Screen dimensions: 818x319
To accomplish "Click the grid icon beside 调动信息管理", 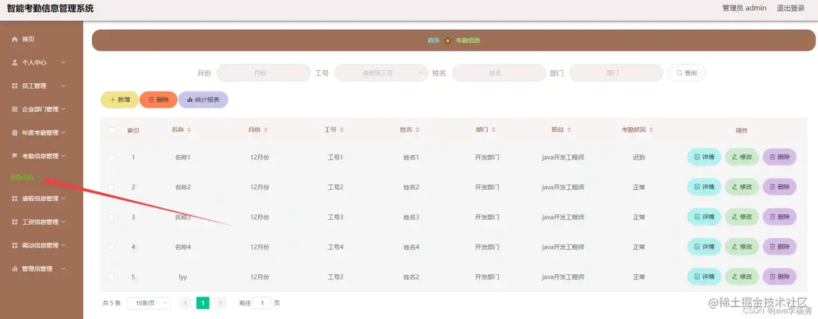I will 15,245.
